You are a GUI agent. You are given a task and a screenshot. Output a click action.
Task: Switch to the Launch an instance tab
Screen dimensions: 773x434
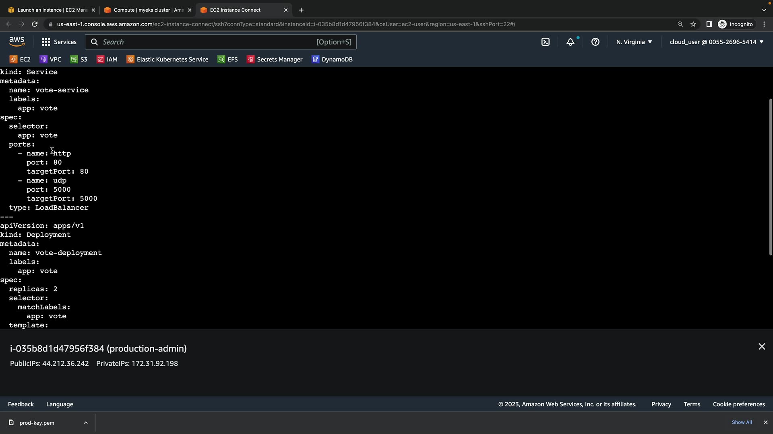click(x=52, y=10)
